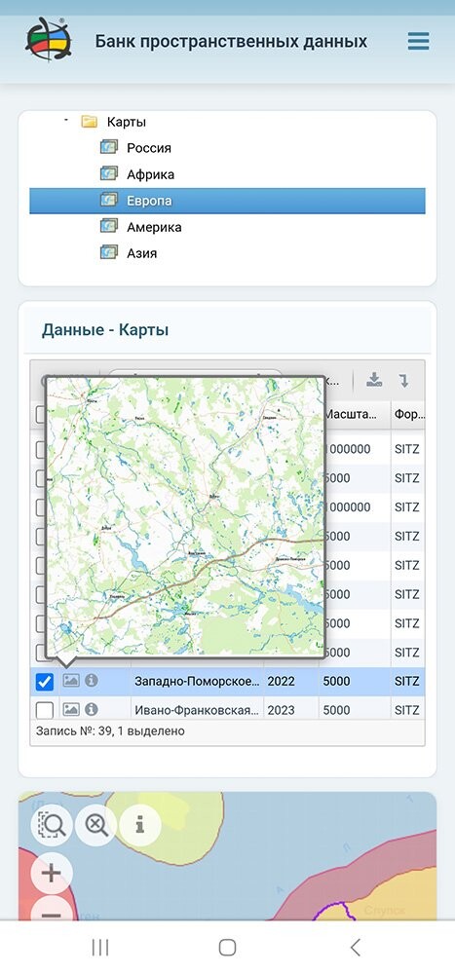Image resolution: width=455 pixels, height=974 pixels.
Task: Activate the map info tool
Action: point(140,825)
